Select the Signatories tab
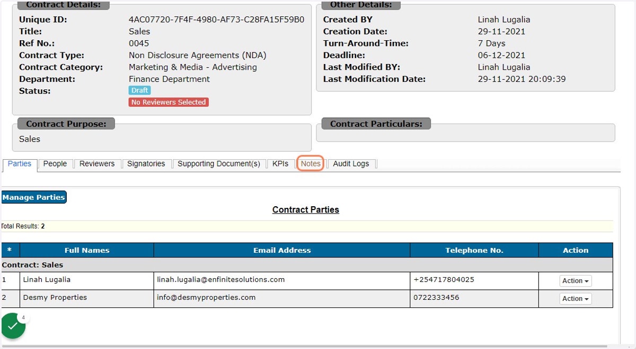 tap(146, 164)
